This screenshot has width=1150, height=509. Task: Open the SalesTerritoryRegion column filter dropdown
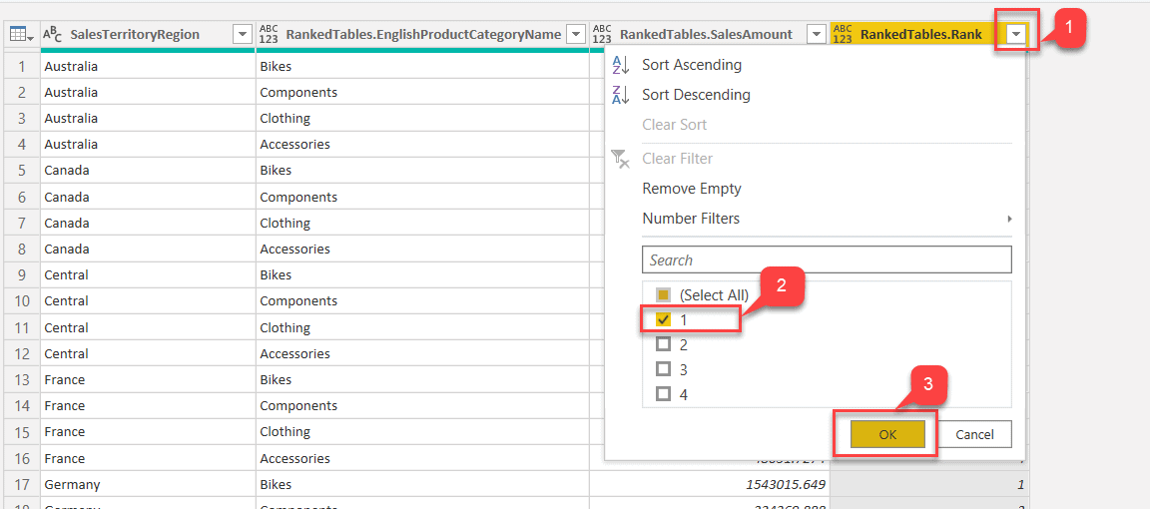click(242, 35)
